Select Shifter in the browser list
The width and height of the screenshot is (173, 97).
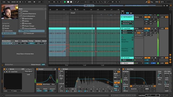tap(27, 21)
